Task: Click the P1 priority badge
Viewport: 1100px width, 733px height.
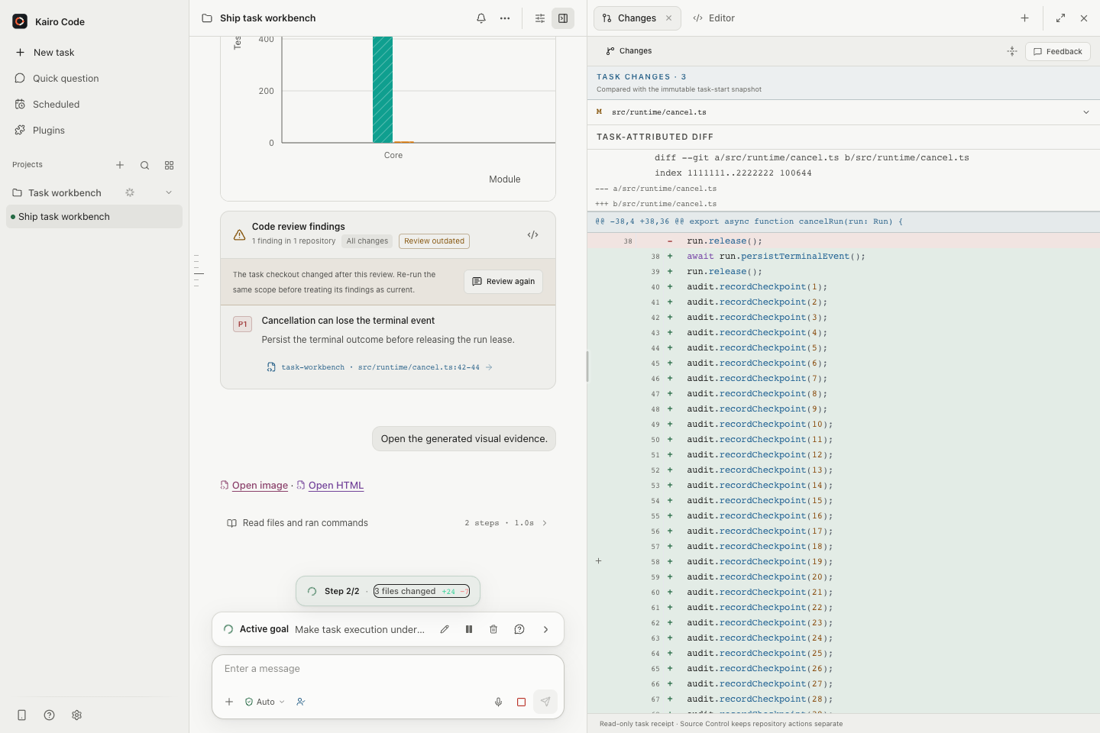Action: [242, 324]
